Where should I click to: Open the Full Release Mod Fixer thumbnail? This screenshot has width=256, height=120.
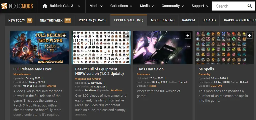pos(39,47)
